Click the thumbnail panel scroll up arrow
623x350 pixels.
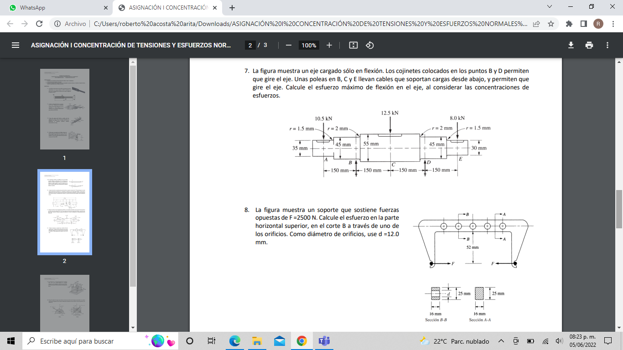(x=133, y=62)
